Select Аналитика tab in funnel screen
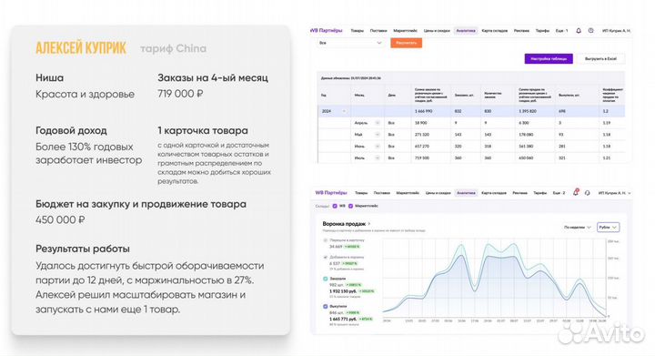The height and width of the screenshot is (356, 655). tap(466, 193)
